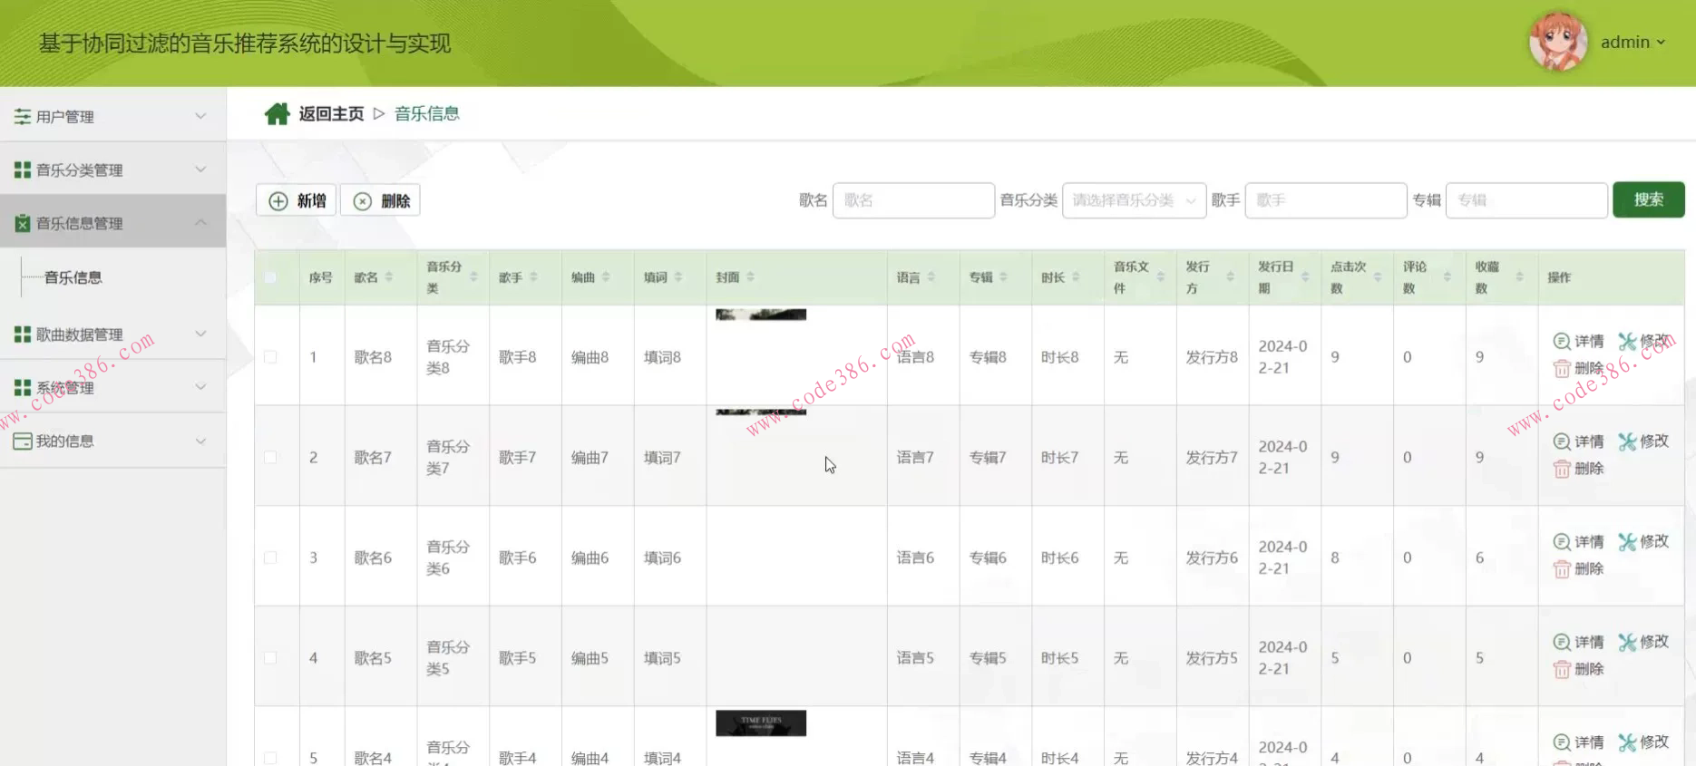
Task: Click the 修改 wrench icon in 歌名4 row
Action: [1628, 742]
